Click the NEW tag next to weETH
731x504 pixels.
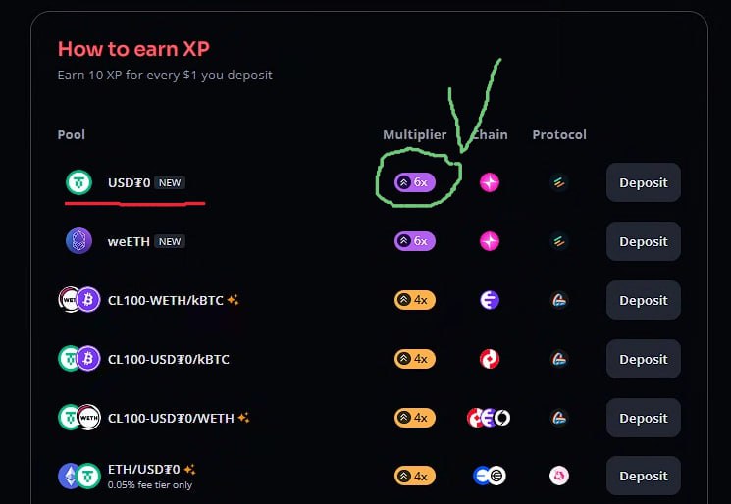click(170, 241)
